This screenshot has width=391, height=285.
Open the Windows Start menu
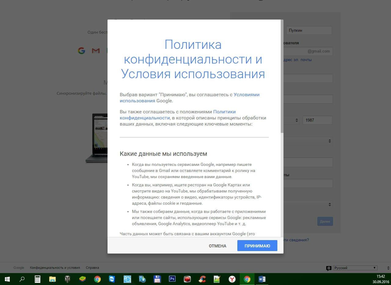[8, 279]
